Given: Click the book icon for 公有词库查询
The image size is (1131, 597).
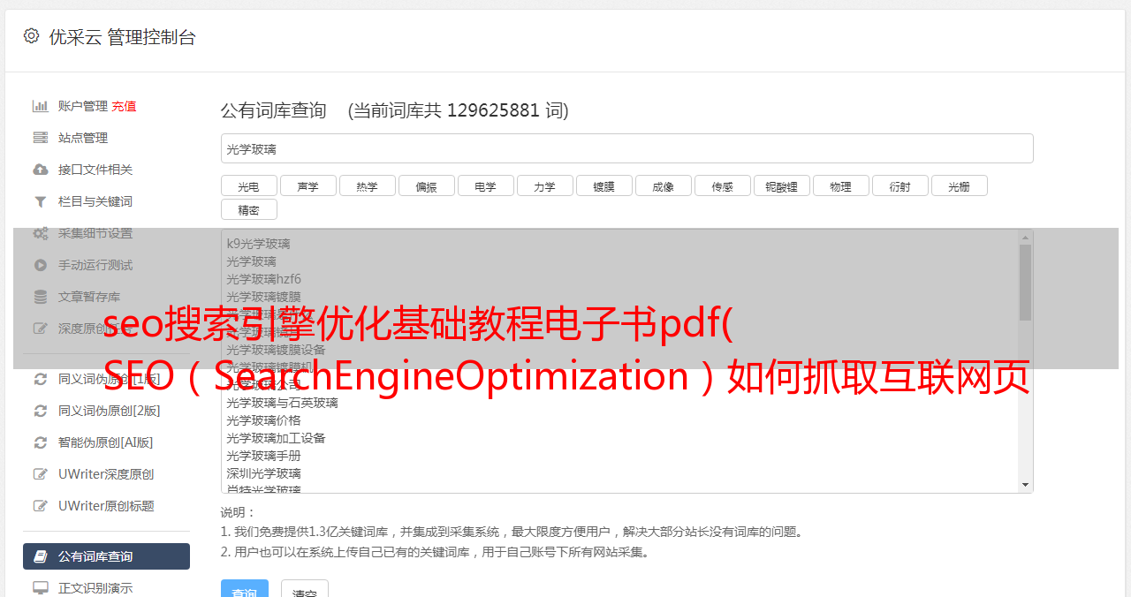Looking at the screenshot, I should tap(41, 556).
